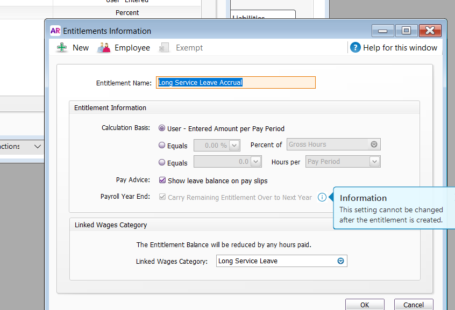Image resolution: width=455 pixels, height=310 pixels.
Task: Open the Linked Wages Category dropdown
Action: [x=340, y=261]
